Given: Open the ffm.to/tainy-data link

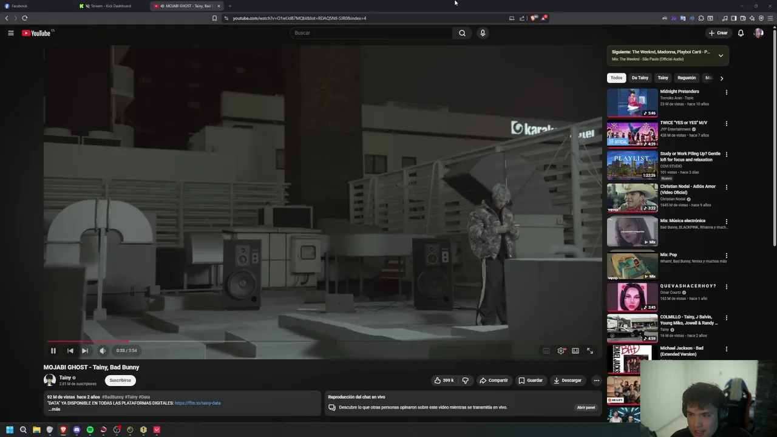Looking at the screenshot, I should 197,403.
